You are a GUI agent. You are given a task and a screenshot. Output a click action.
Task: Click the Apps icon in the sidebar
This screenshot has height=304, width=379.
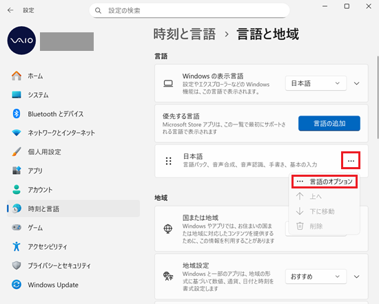(17, 171)
